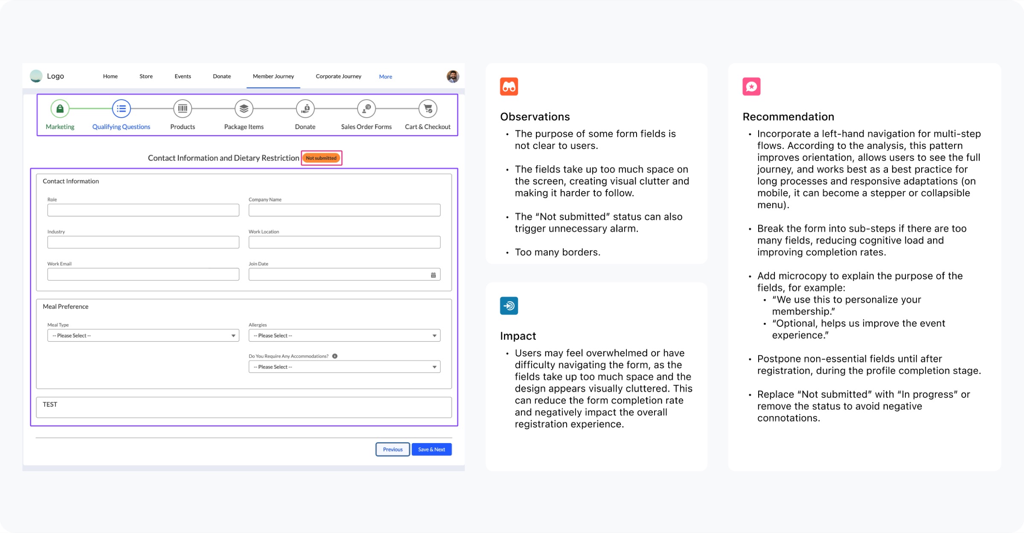Click the info icon beside Accommodations question
This screenshot has width=1024, height=533.
coord(335,356)
